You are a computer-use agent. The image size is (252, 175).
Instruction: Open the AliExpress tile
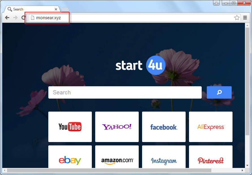pos(211,127)
